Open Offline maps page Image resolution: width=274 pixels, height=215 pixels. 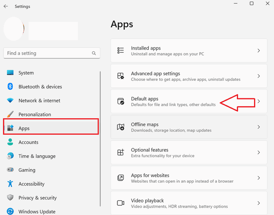pos(189,127)
